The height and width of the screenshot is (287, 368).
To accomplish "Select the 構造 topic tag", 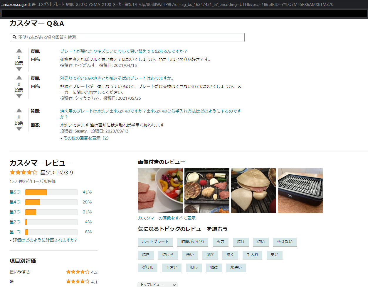I will point(214,268).
